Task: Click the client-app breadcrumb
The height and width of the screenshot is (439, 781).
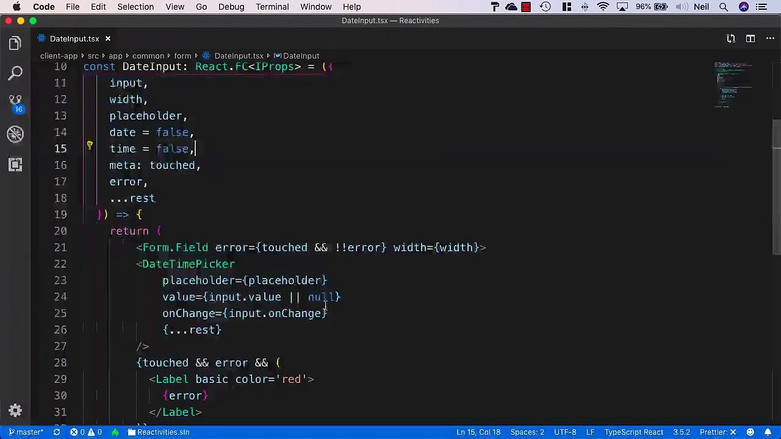Action: 59,55
